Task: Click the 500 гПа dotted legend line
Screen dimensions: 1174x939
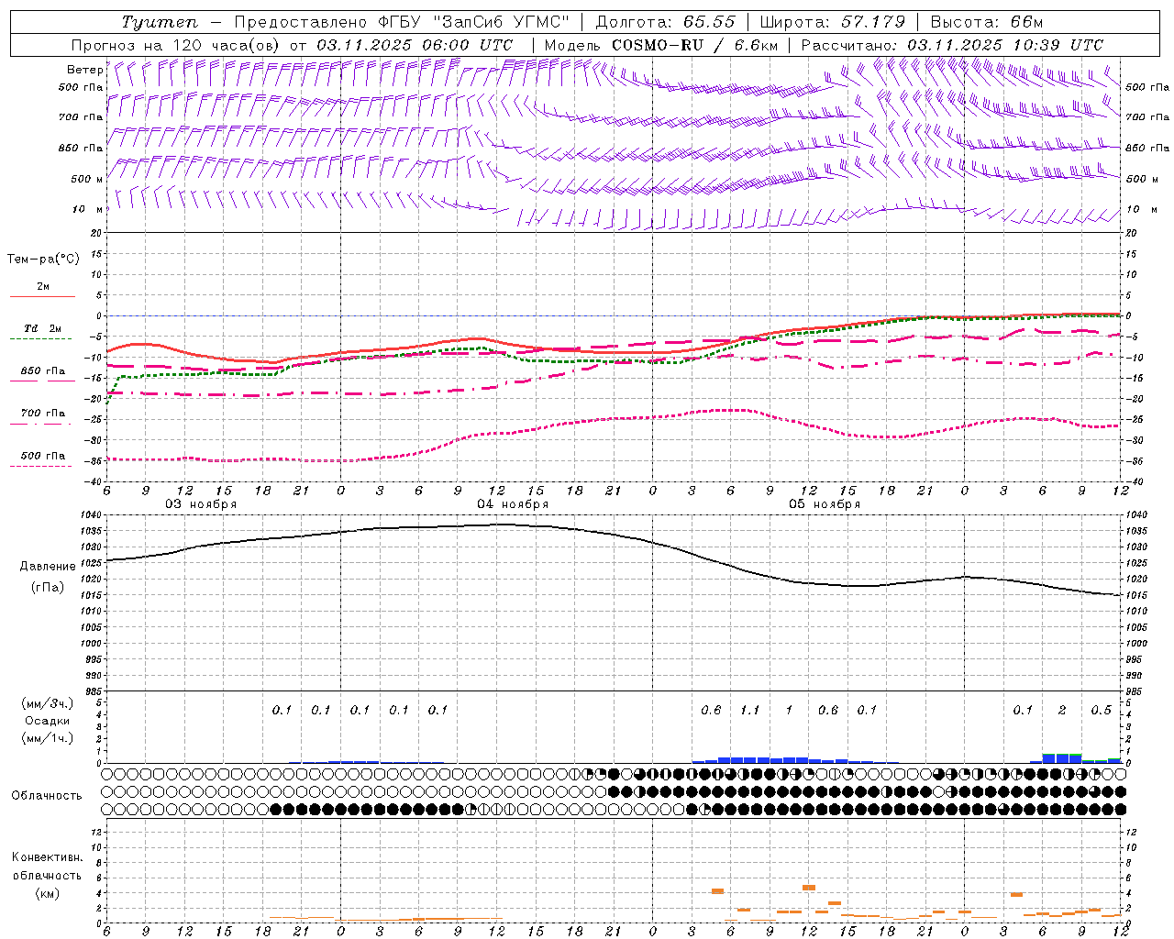Action: click(40, 466)
